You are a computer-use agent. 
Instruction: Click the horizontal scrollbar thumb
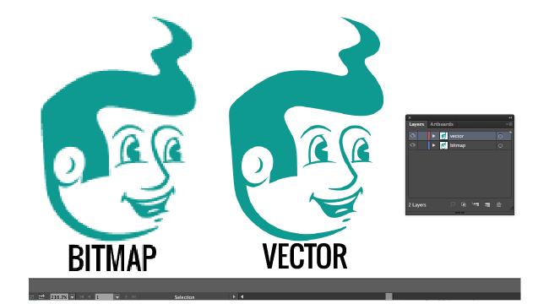click(389, 297)
